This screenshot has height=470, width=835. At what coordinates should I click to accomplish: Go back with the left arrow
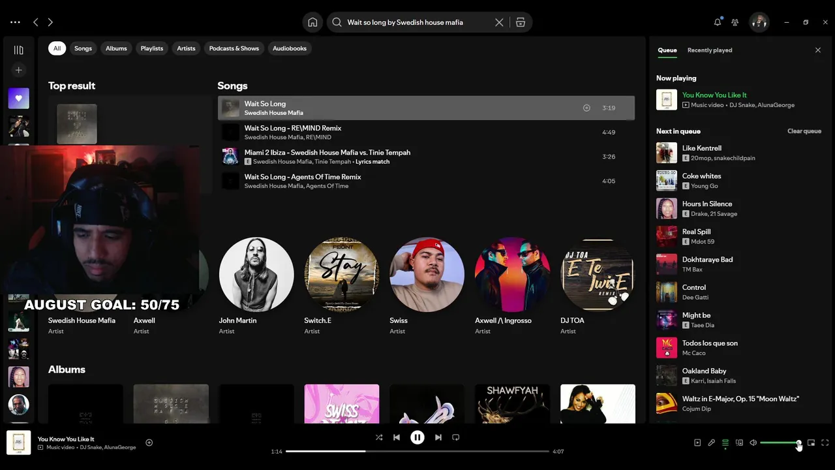coord(36,22)
